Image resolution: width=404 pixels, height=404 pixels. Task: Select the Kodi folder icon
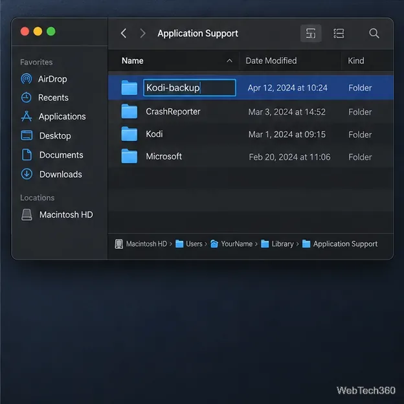click(129, 134)
